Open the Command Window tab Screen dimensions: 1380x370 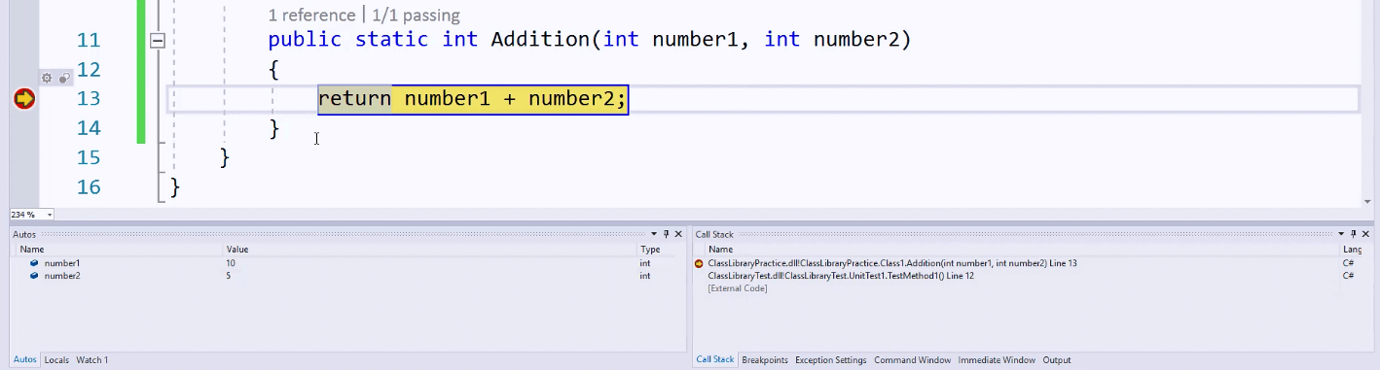[x=912, y=360]
